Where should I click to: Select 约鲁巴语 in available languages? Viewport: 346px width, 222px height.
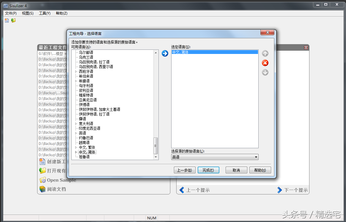(86, 138)
